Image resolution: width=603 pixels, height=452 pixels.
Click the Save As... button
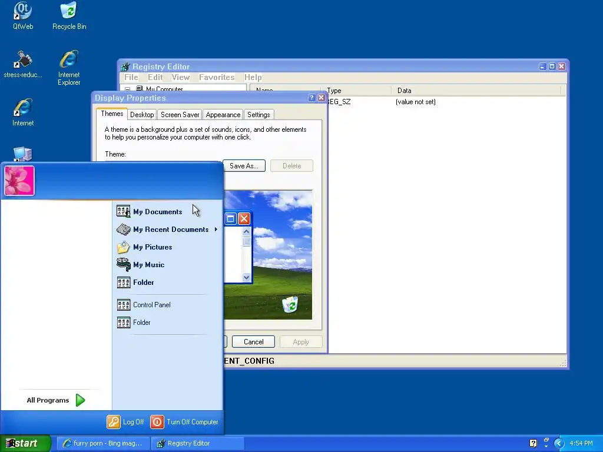[x=244, y=165]
